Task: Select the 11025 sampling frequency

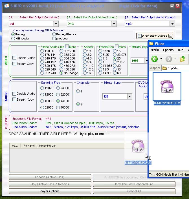Action: [x=42, y=88]
